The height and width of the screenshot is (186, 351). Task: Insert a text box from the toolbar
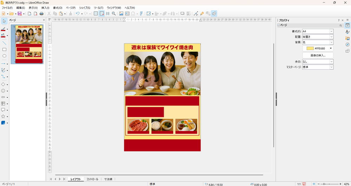(127, 14)
